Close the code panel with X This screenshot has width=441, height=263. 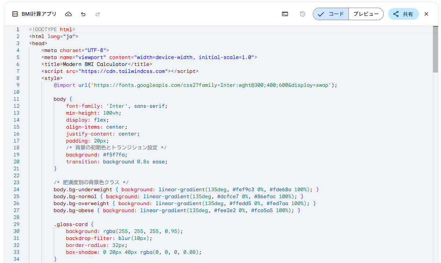coord(426,14)
